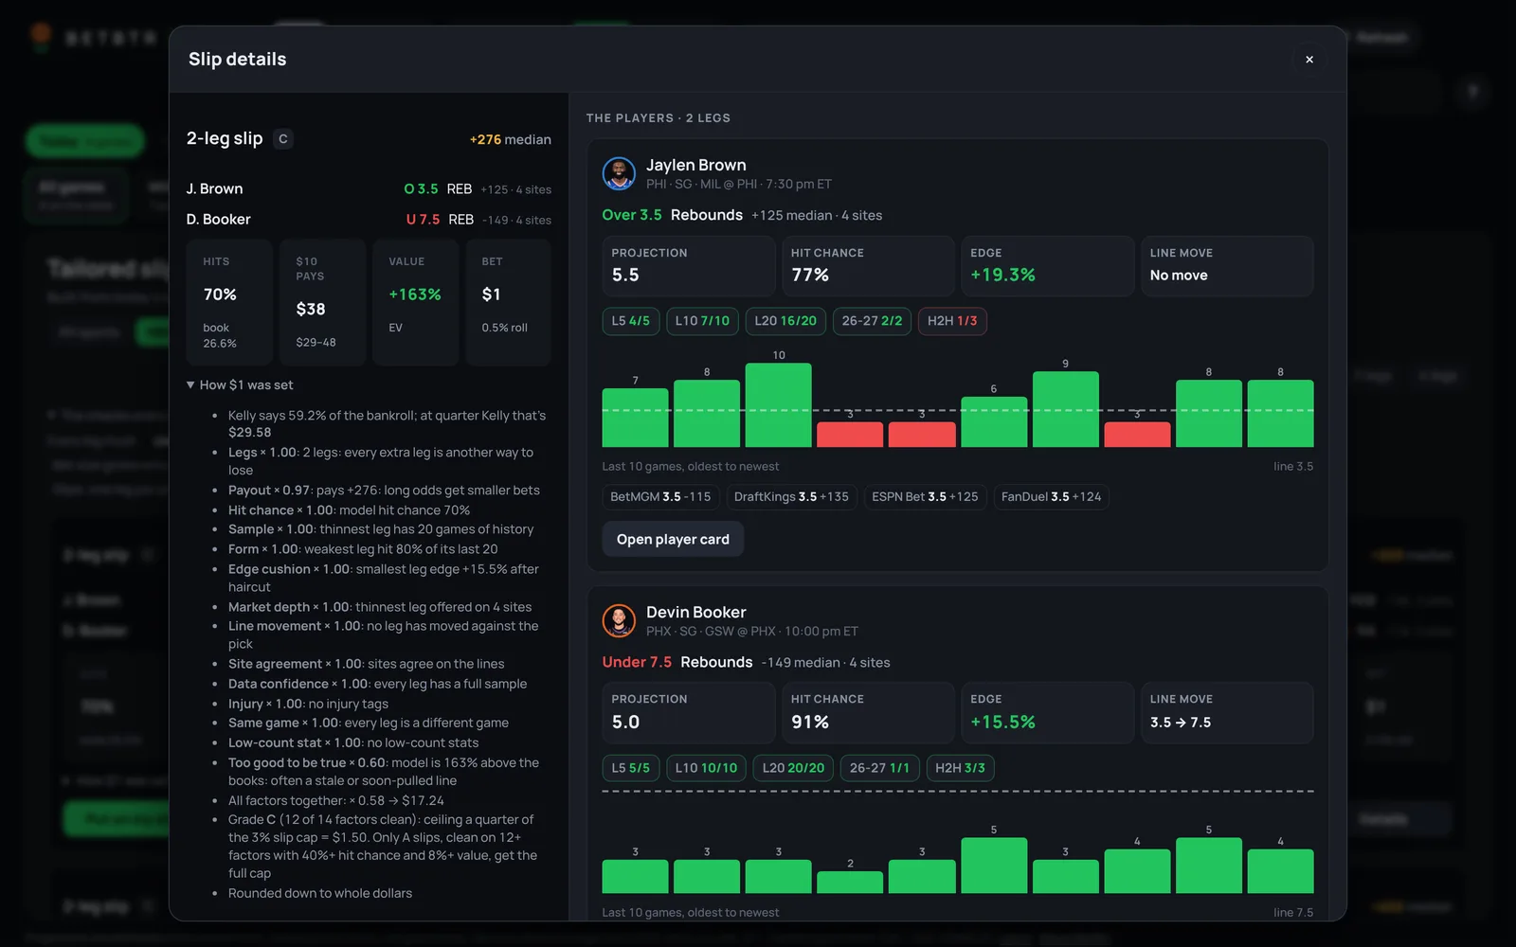Viewport: 1516px width, 947px height.
Task: Click the 'Over 3.5 Rebounds' heading
Action: (673, 215)
